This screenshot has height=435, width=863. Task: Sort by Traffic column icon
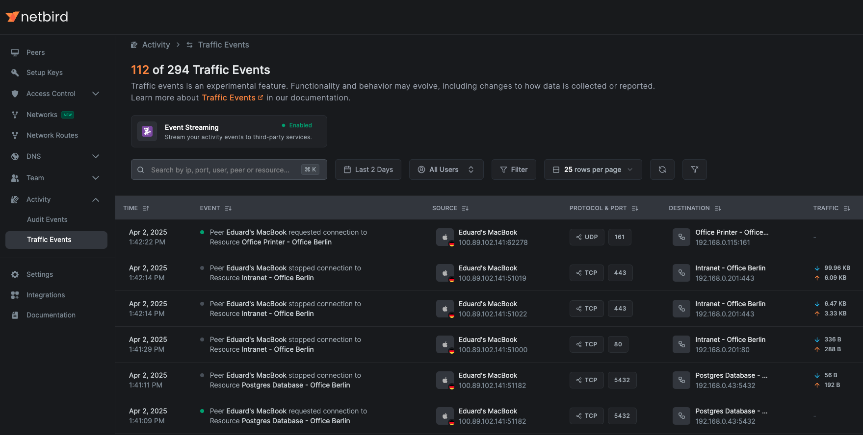pyautogui.click(x=846, y=208)
